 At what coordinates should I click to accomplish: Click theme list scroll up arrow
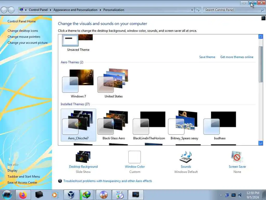(261, 36)
